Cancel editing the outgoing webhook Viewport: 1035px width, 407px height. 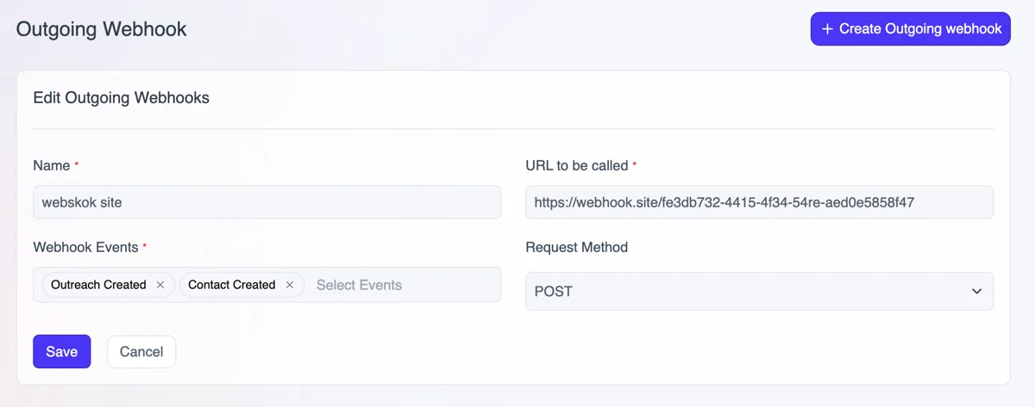tap(141, 351)
